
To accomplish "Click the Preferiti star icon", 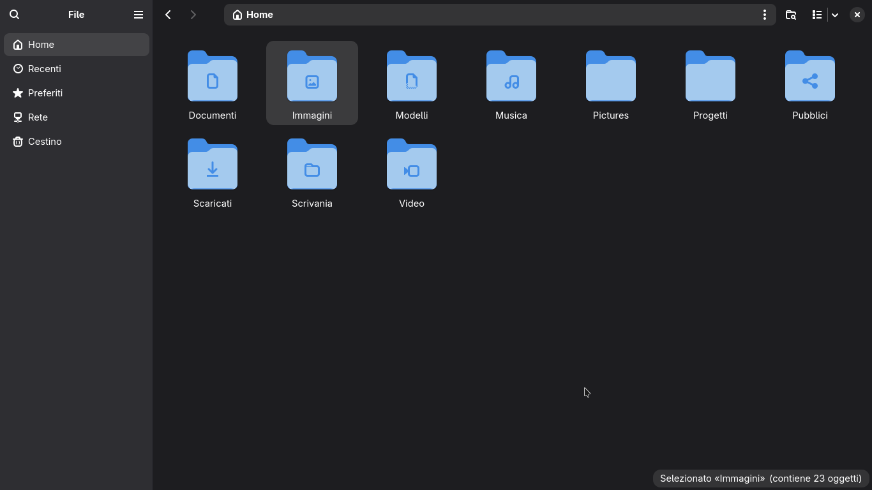I will (x=18, y=93).
